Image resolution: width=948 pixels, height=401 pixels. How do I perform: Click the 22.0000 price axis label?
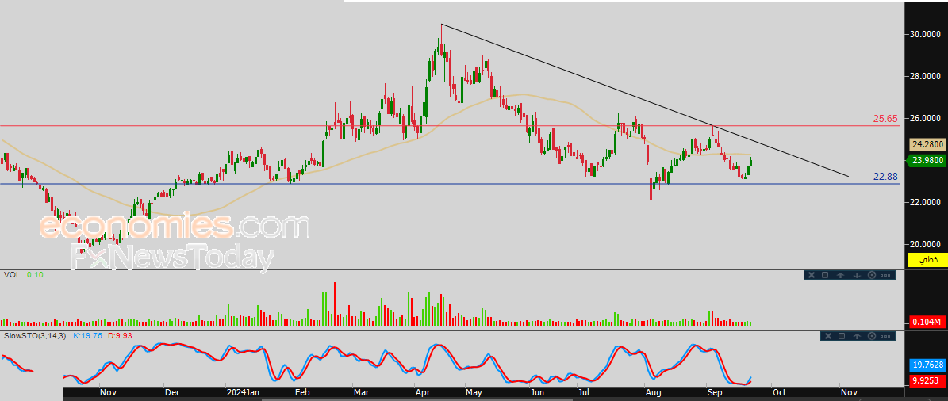click(927, 202)
